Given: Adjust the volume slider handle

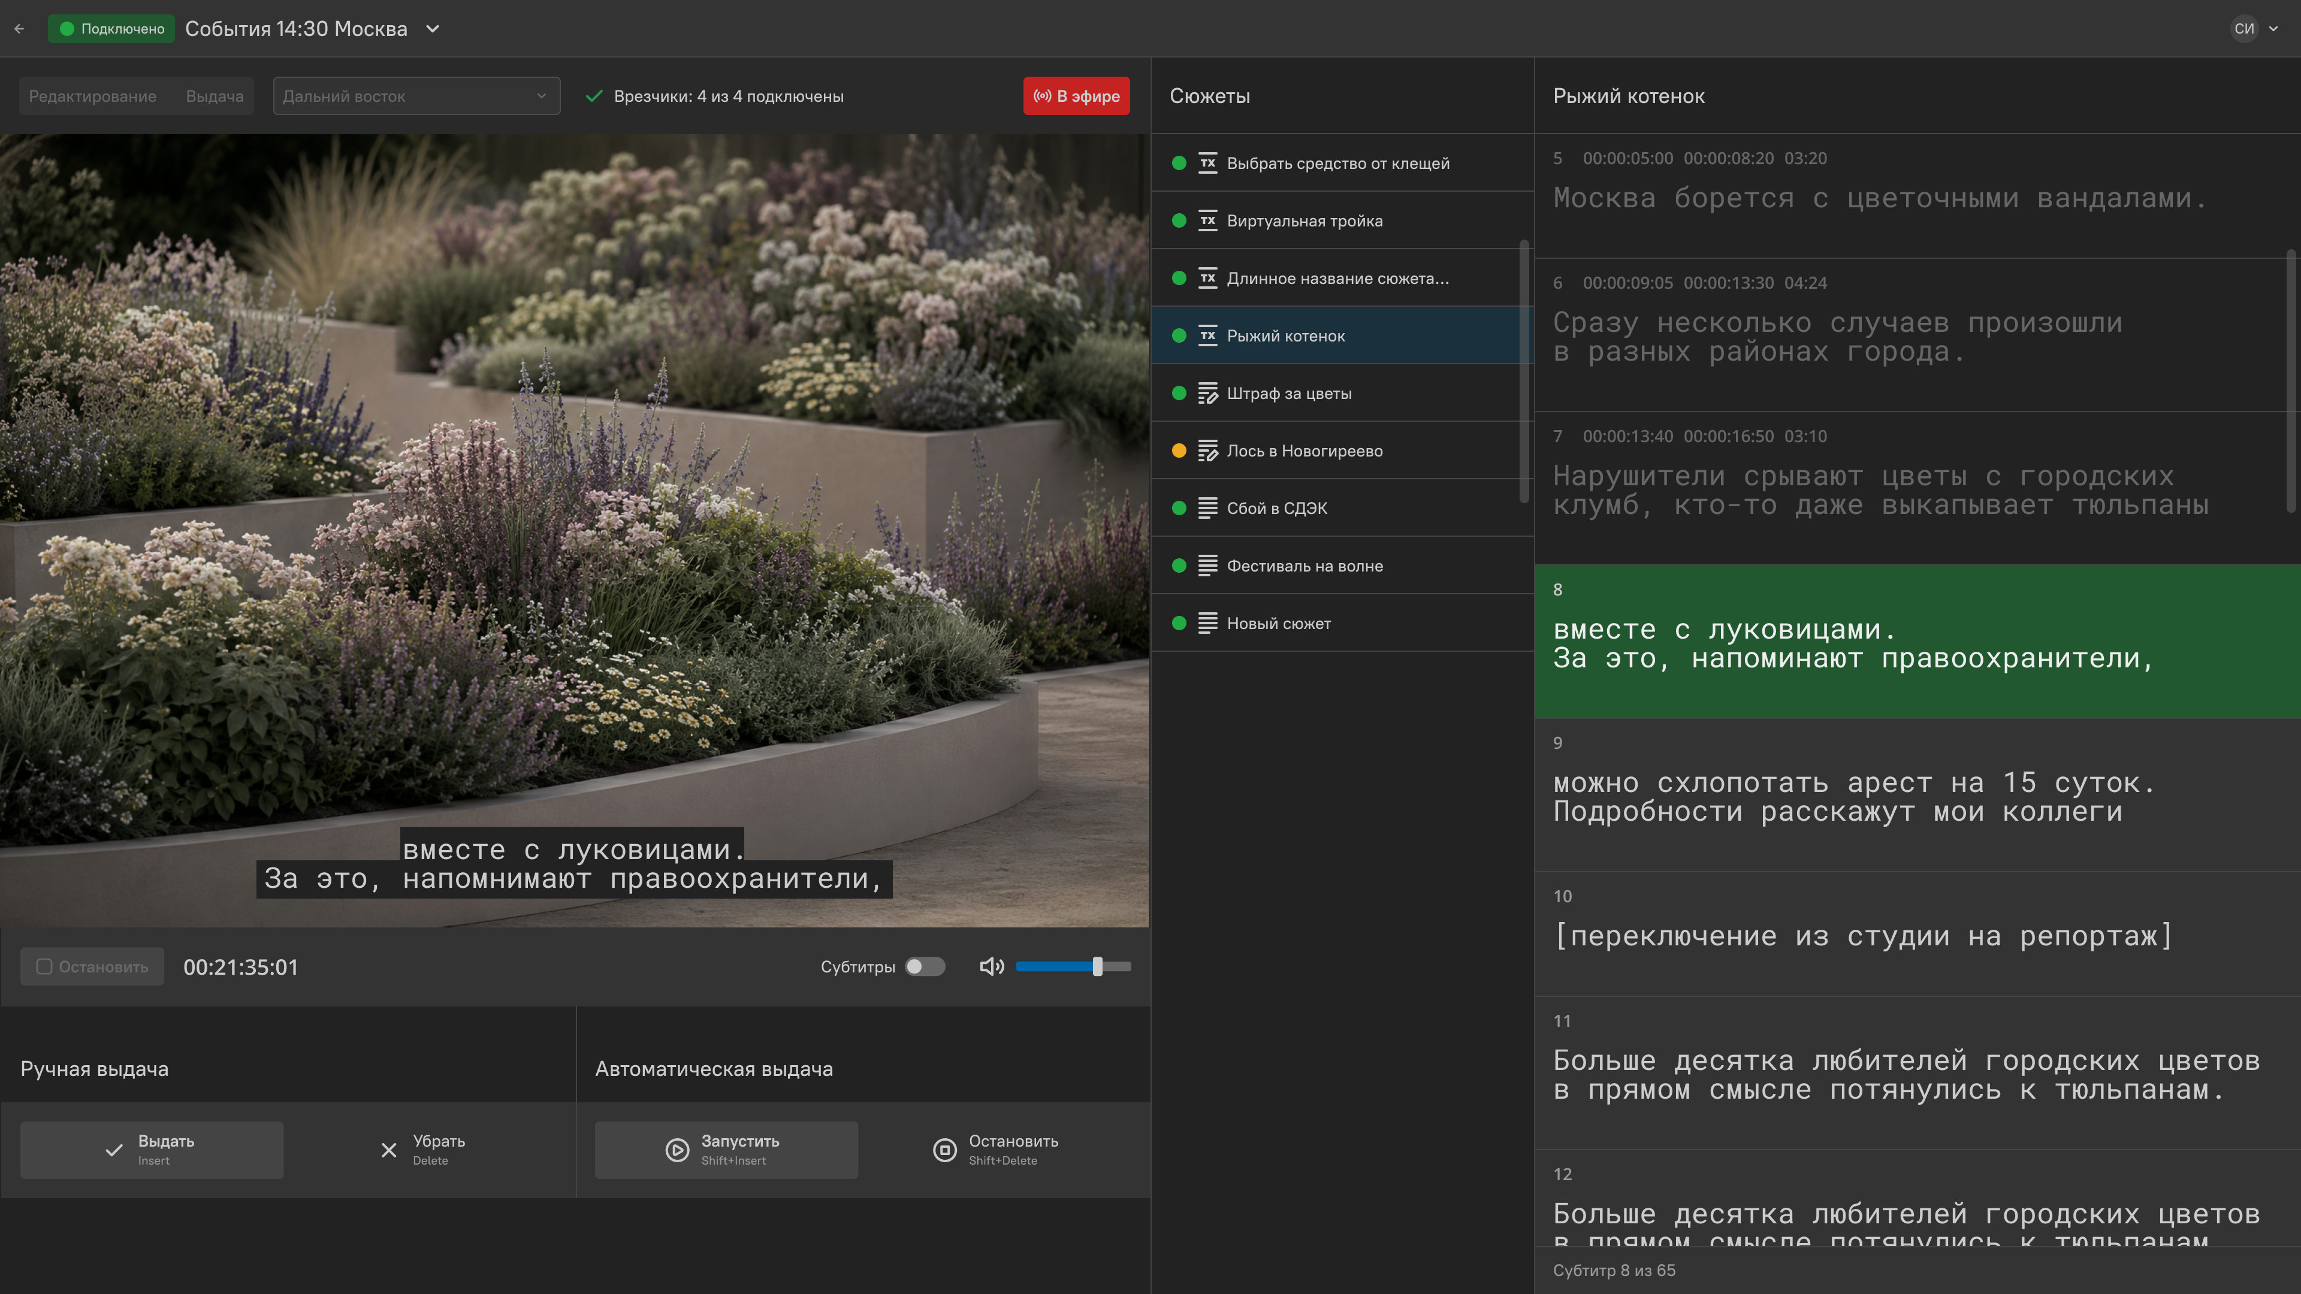Looking at the screenshot, I should pos(1098,966).
